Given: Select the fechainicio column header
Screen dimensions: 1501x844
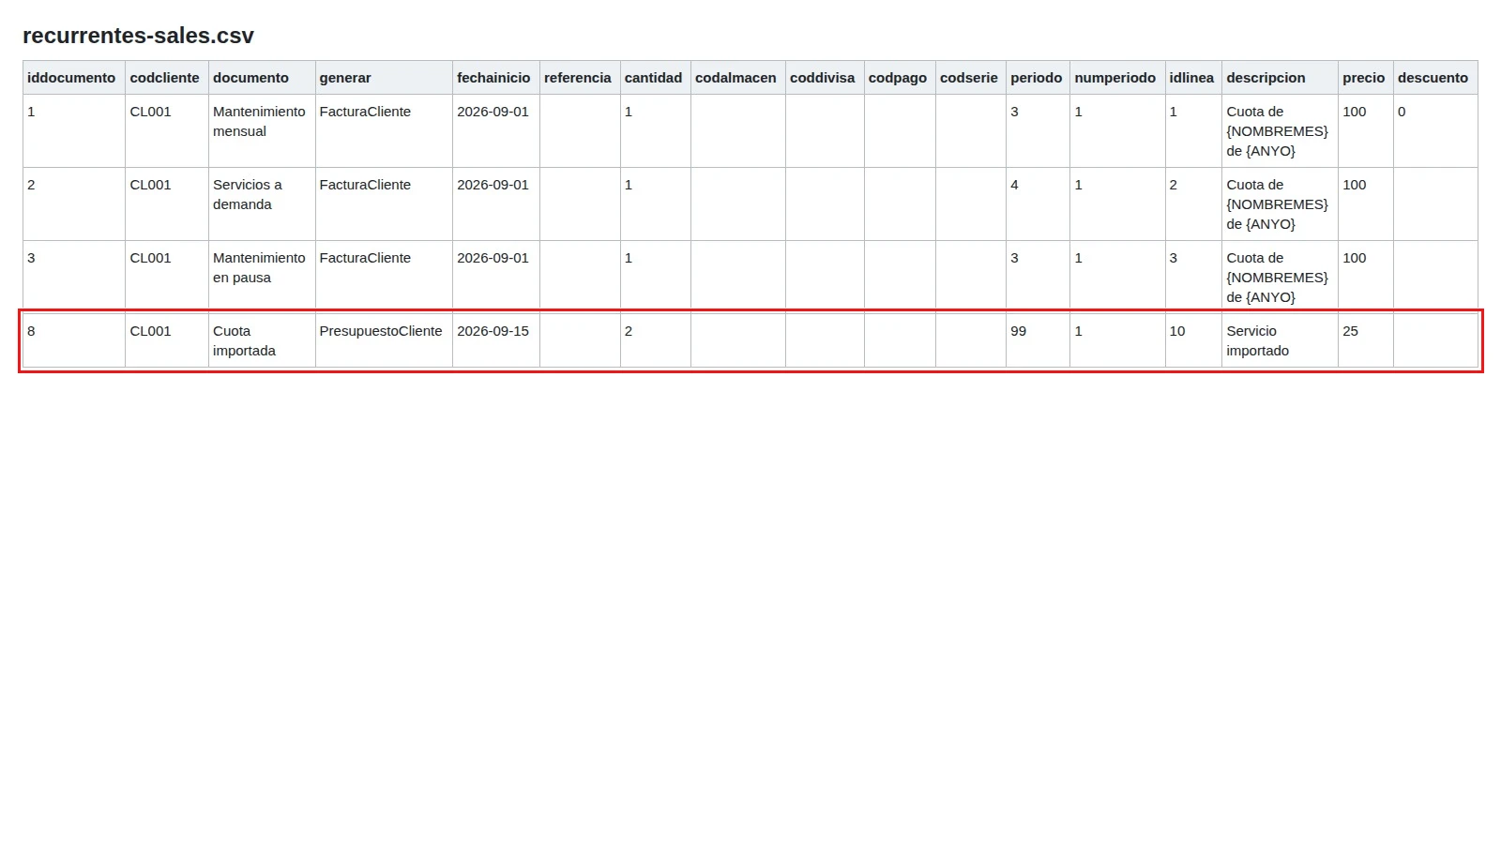Looking at the screenshot, I should (496, 78).
